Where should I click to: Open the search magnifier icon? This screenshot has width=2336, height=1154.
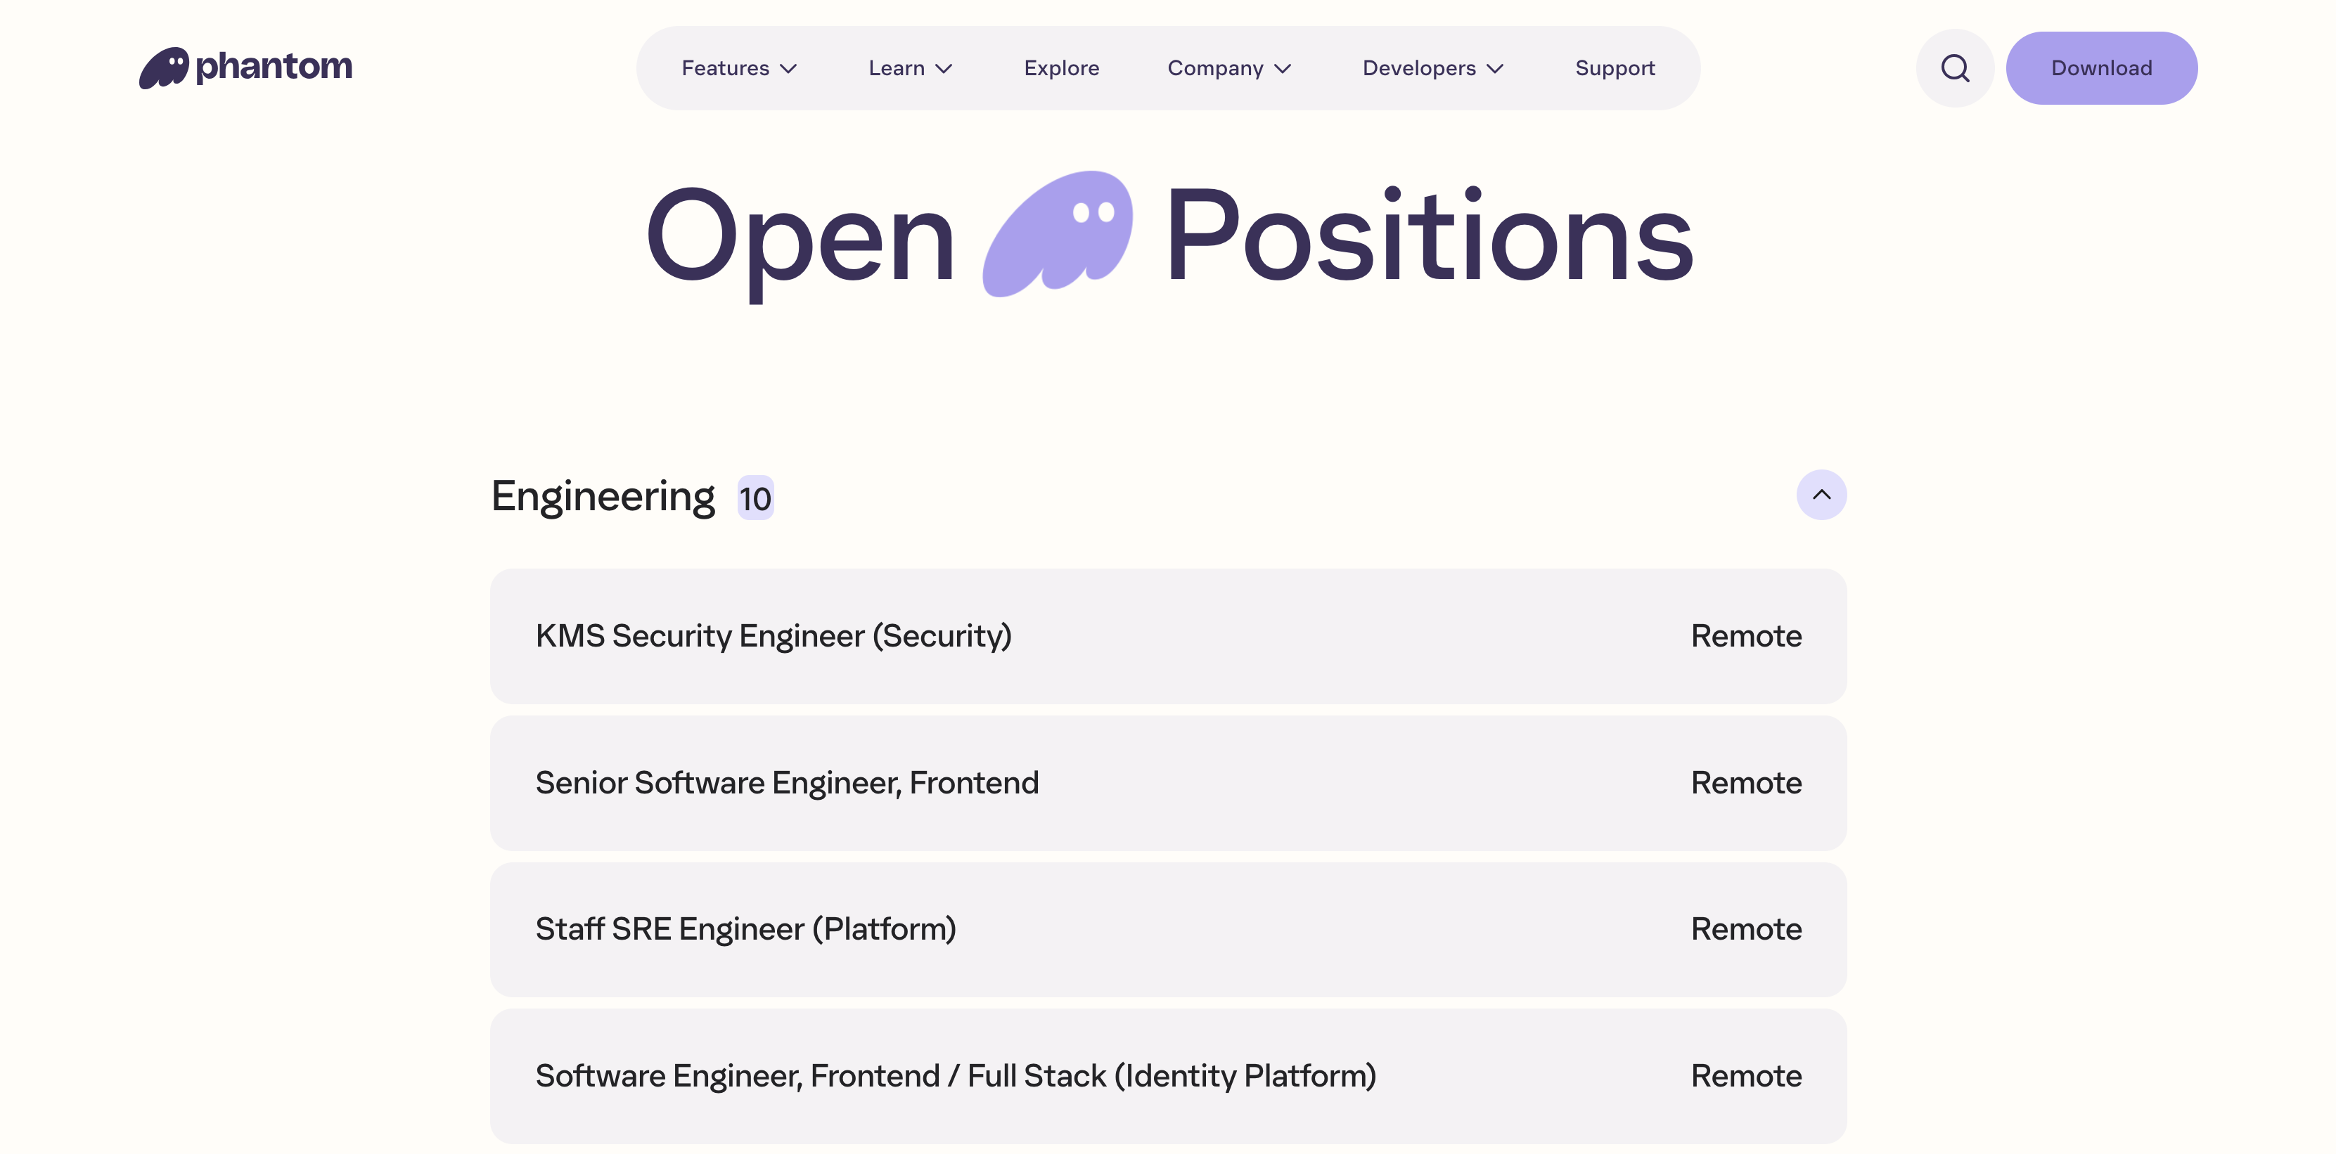point(1954,68)
